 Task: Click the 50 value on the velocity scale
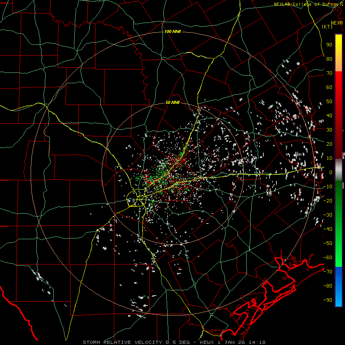tap(329, 102)
